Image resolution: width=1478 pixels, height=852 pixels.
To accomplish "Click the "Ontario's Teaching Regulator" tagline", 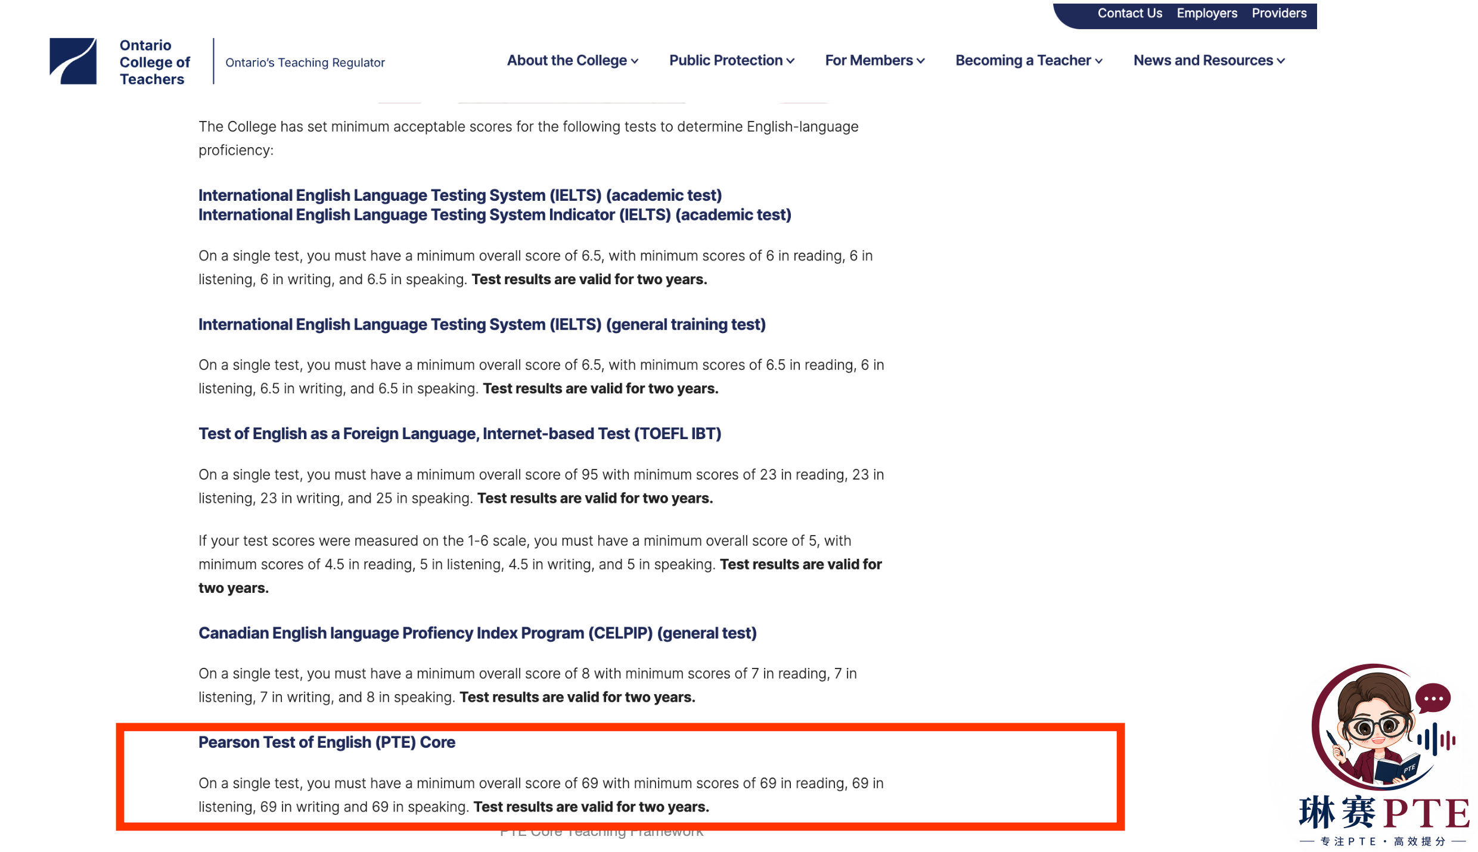I will pyautogui.click(x=305, y=63).
